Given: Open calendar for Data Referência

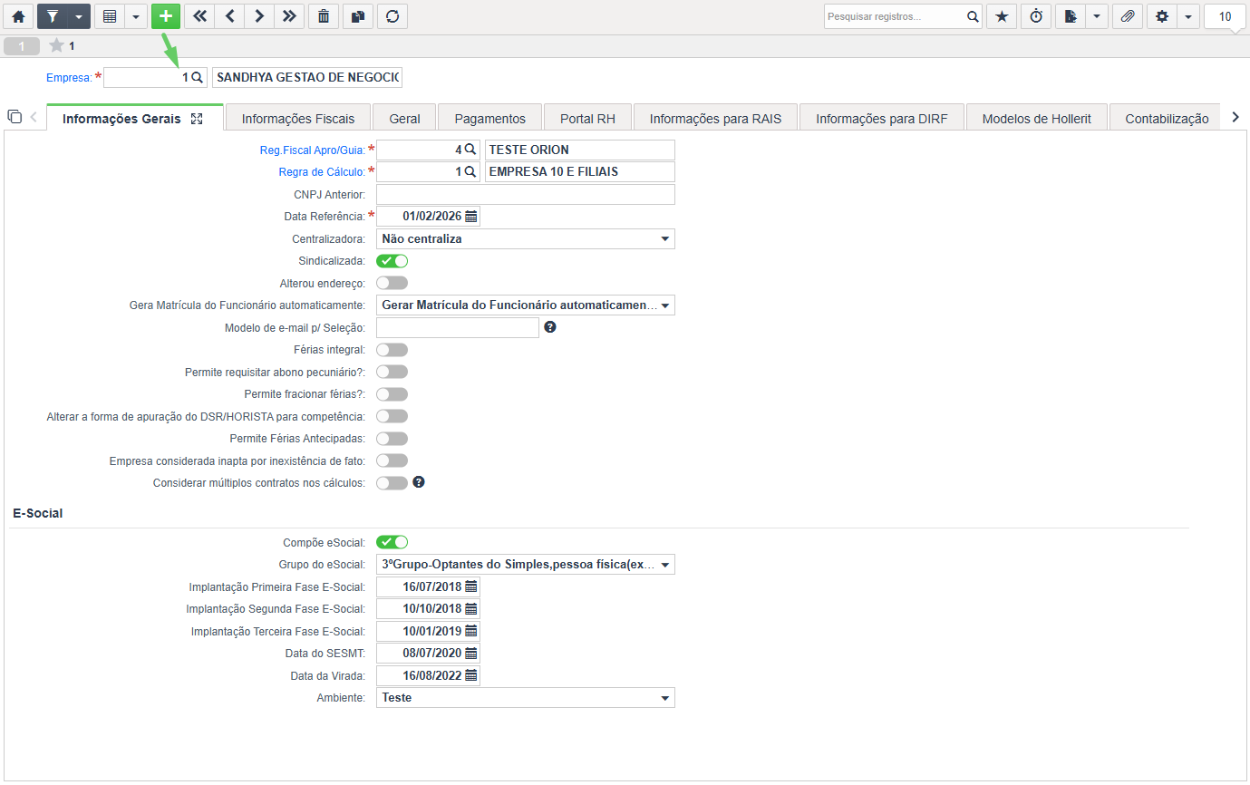Looking at the screenshot, I should click(471, 217).
